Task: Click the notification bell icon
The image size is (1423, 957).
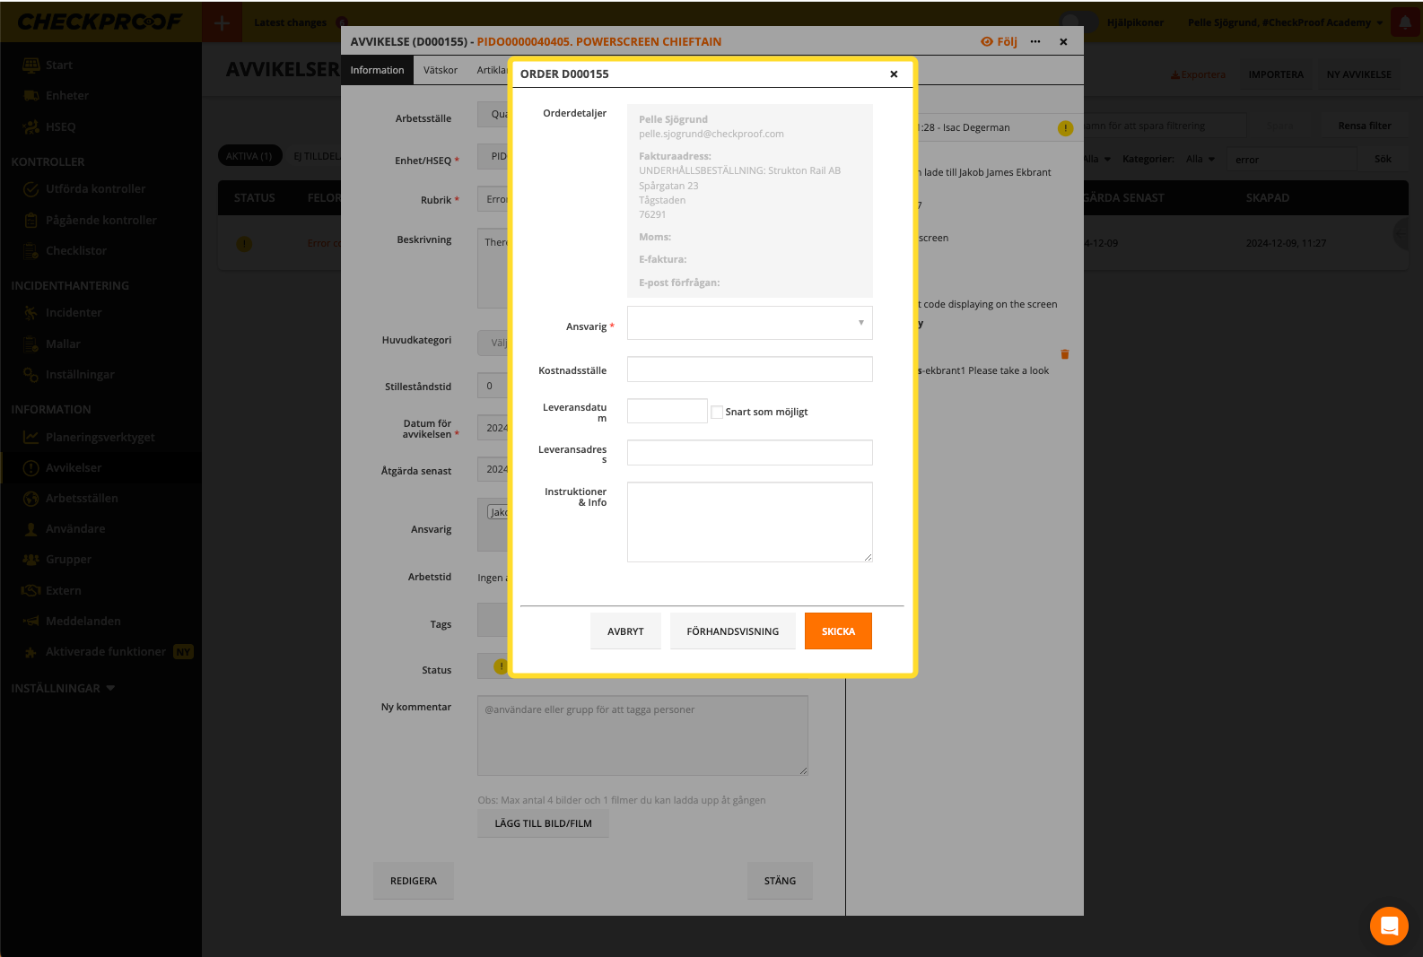Action: point(1405,22)
